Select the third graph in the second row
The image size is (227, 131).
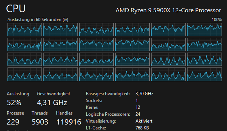tap(96, 44)
